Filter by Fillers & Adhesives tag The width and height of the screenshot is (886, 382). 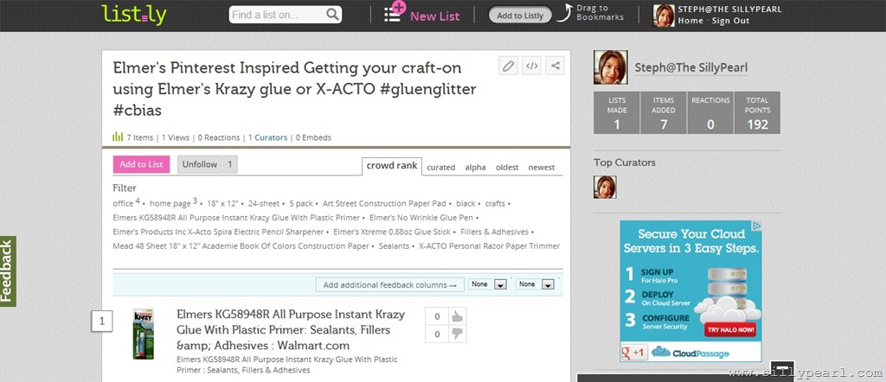click(494, 232)
